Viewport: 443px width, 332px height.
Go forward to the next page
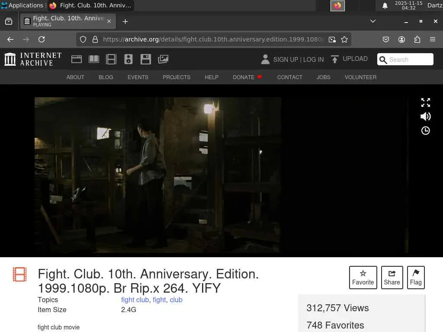click(26, 39)
